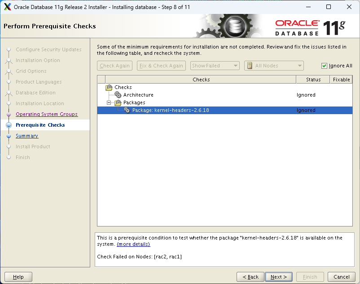Click the kernel-headers package gear icon
Viewport: 360px width, 284px height.
click(x=127, y=110)
